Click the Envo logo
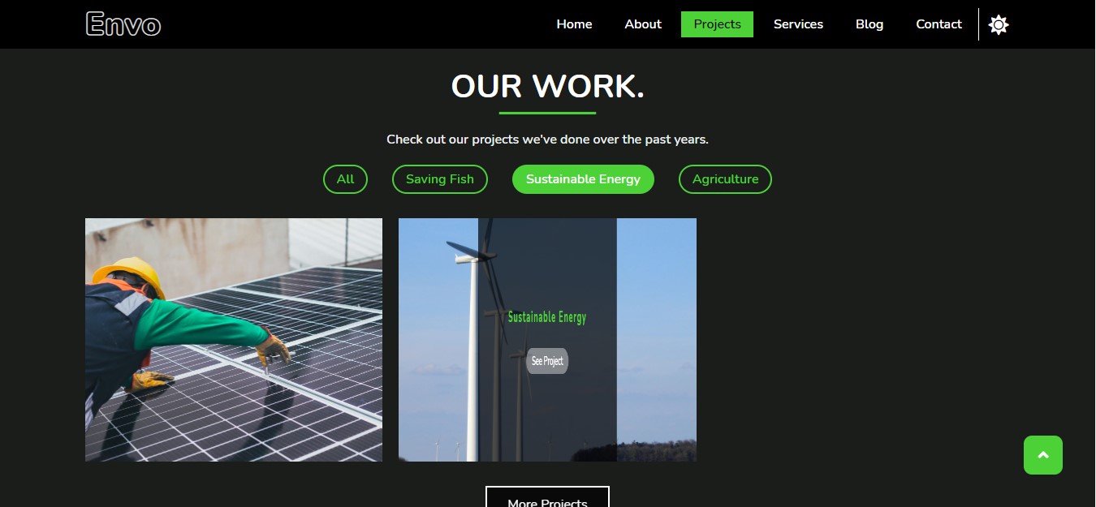 tap(123, 24)
